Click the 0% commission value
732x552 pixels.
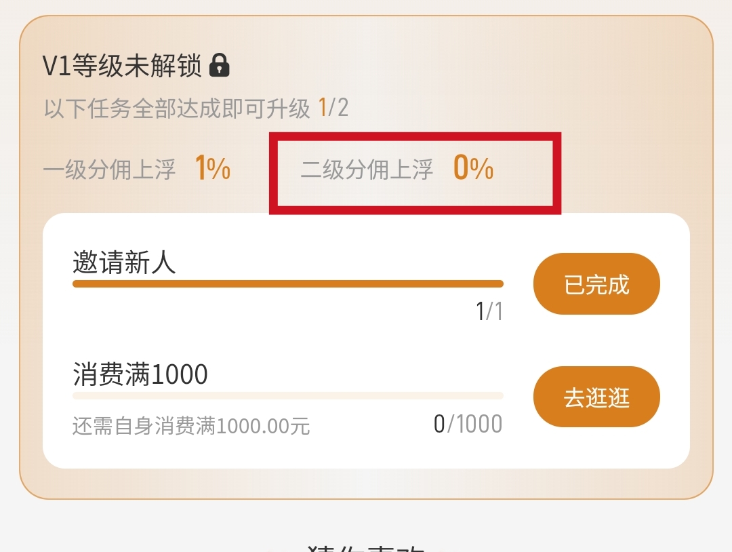click(473, 167)
